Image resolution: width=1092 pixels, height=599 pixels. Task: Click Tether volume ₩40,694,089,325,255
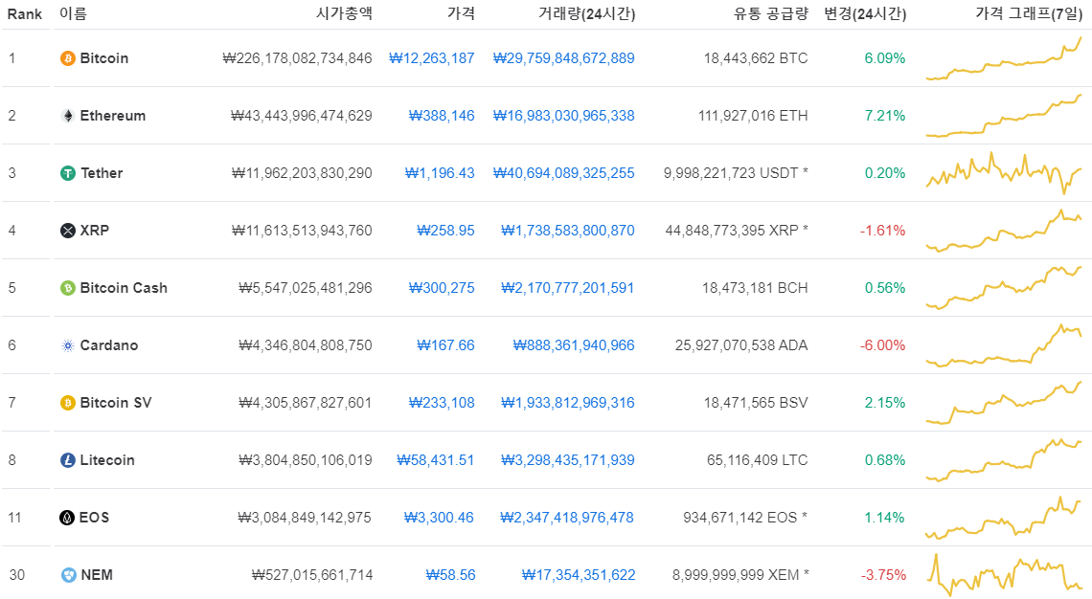pos(564,173)
